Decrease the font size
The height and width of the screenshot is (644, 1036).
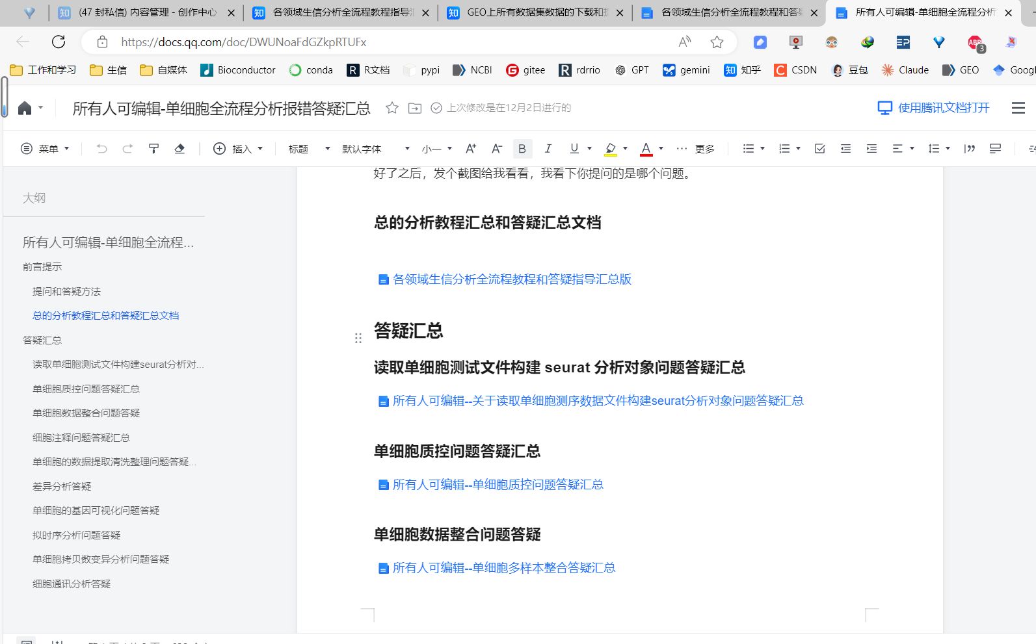tap(496, 149)
